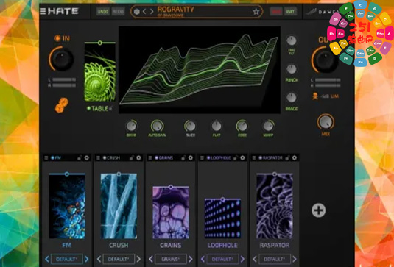The image size is (394, 267).
Task: Click the UNDO button
Action: pyautogui.click(x=103, y=12)
